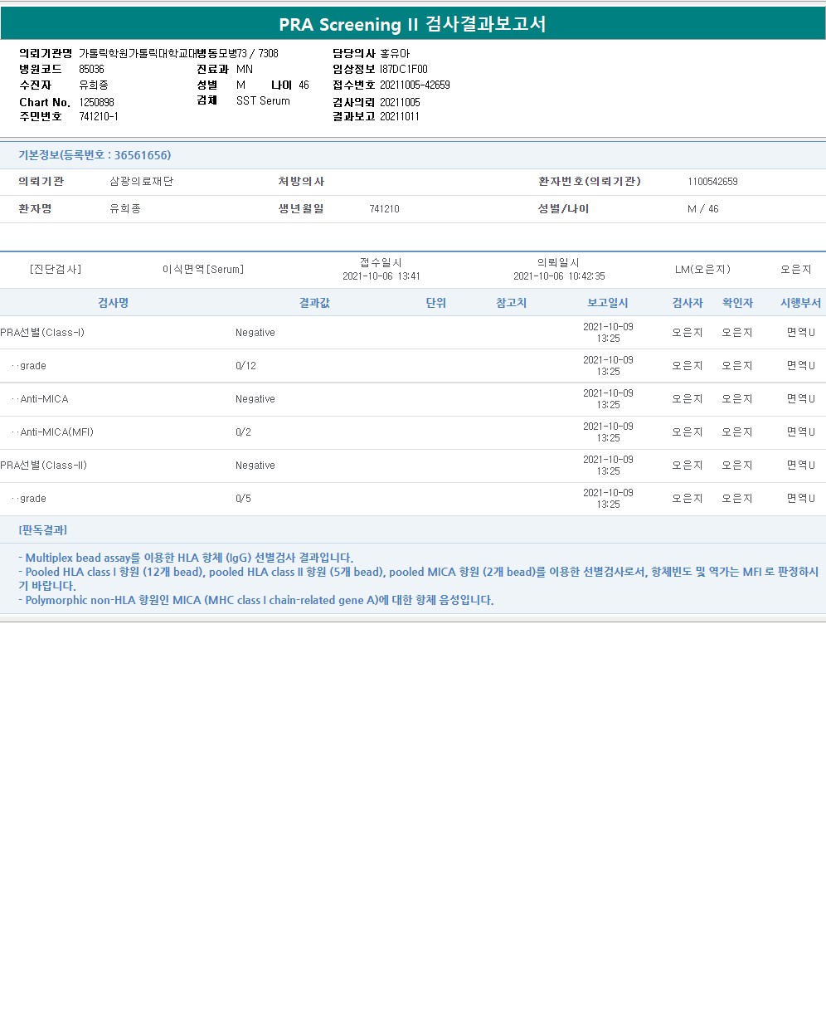
Task: Select the Anti-MICA(MFI) row
Action: [413, 432]
